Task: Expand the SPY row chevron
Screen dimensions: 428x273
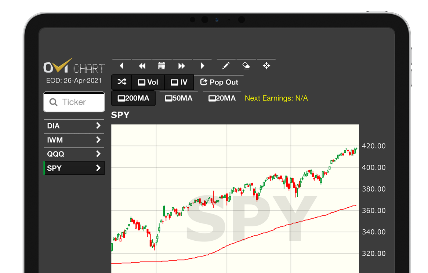Action: pyautogui.click(x=98, y=168)
